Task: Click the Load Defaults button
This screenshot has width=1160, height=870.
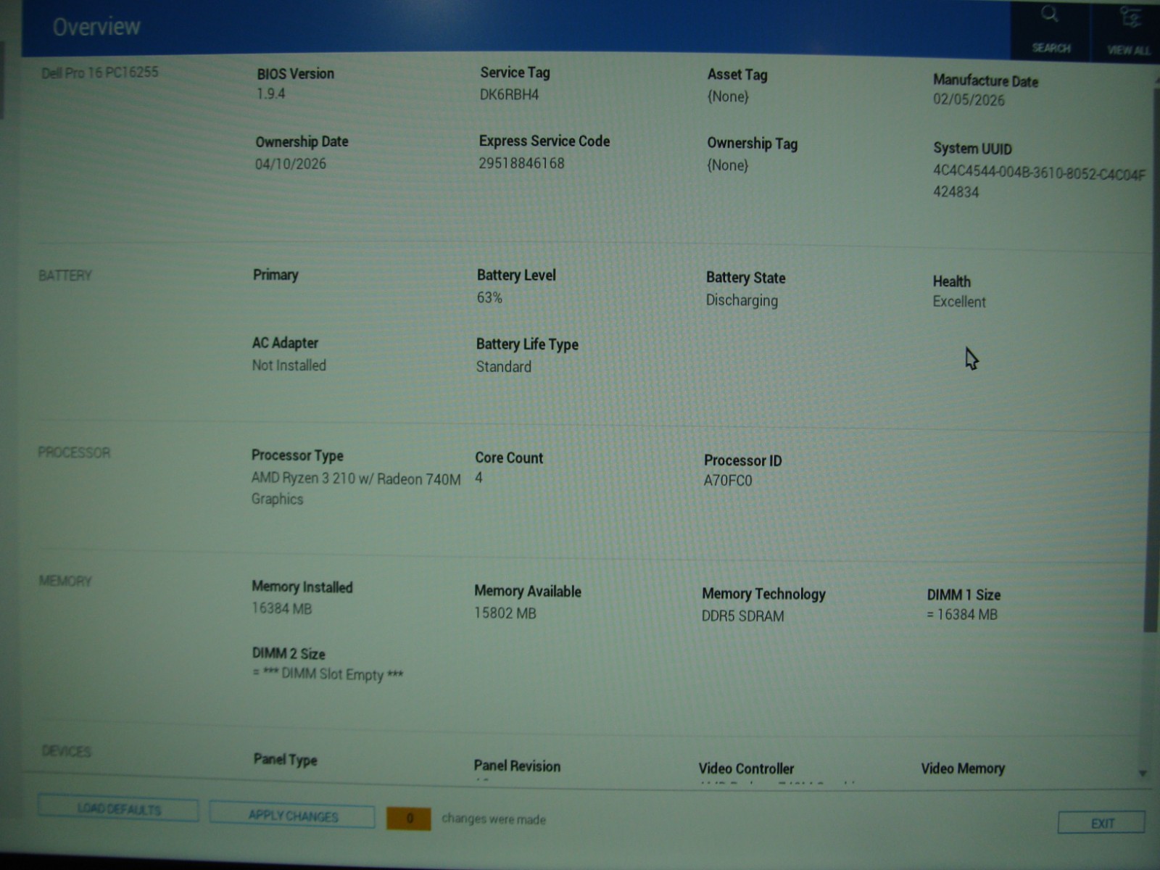Action: tap(118, 809)
